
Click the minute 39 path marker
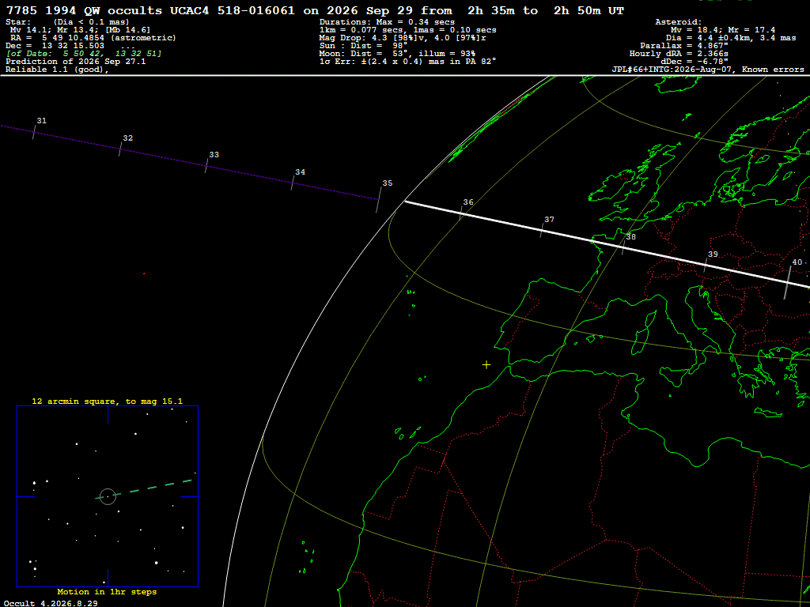pyautogui.click(x=705, y=266)
